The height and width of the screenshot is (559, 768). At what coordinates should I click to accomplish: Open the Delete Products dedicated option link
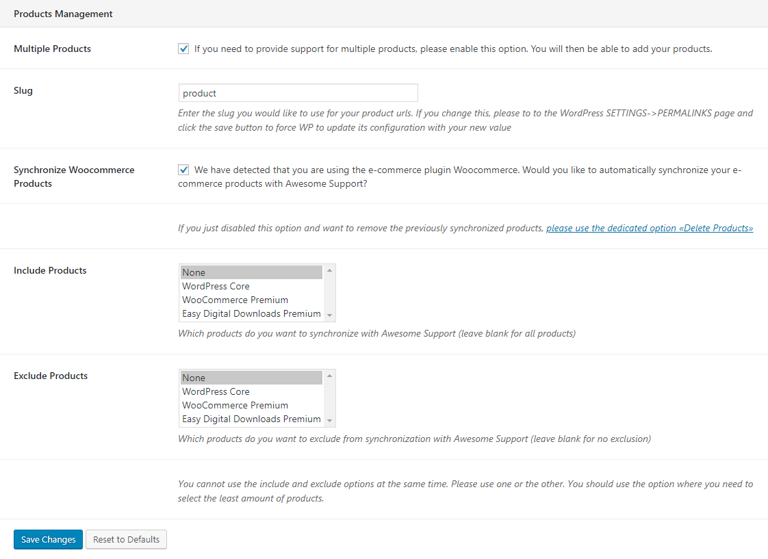pos(650,228)
